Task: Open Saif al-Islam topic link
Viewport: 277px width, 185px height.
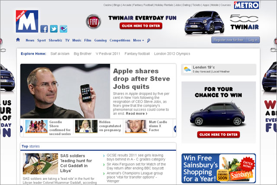Action: click(60, 54)
